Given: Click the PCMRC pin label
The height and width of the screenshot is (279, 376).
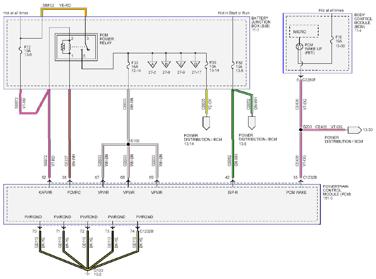Looking at the screenshot, I should point(74,193).
